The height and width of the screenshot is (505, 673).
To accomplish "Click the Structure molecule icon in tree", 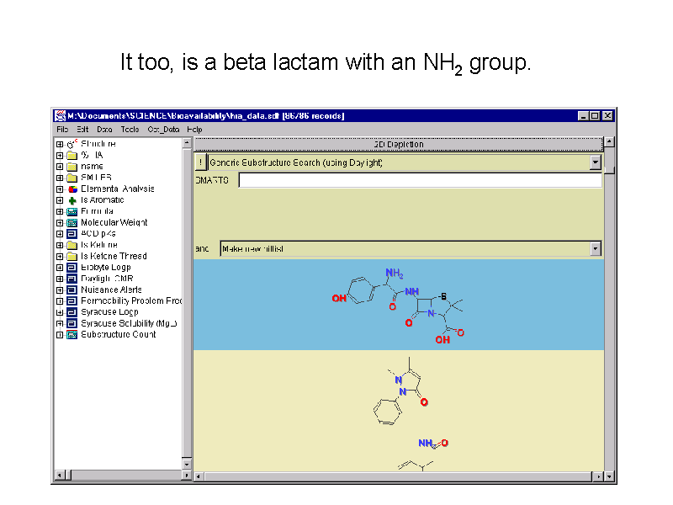I will click(x=72, y=144).
